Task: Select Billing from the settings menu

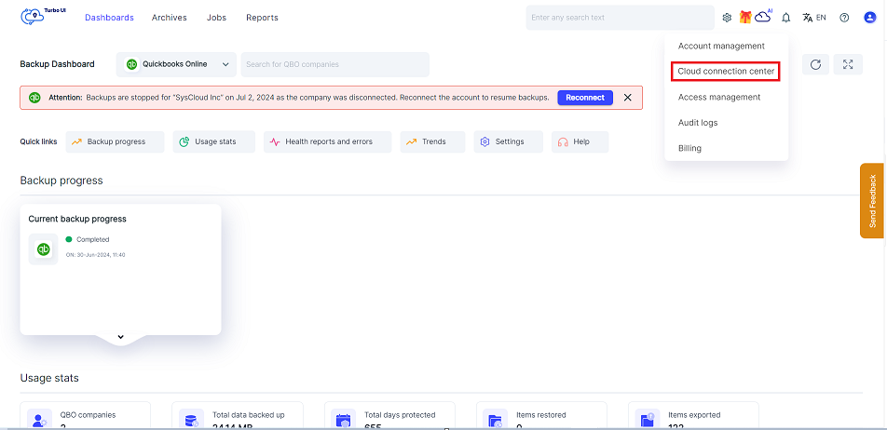Action: (x=689, y=148)
